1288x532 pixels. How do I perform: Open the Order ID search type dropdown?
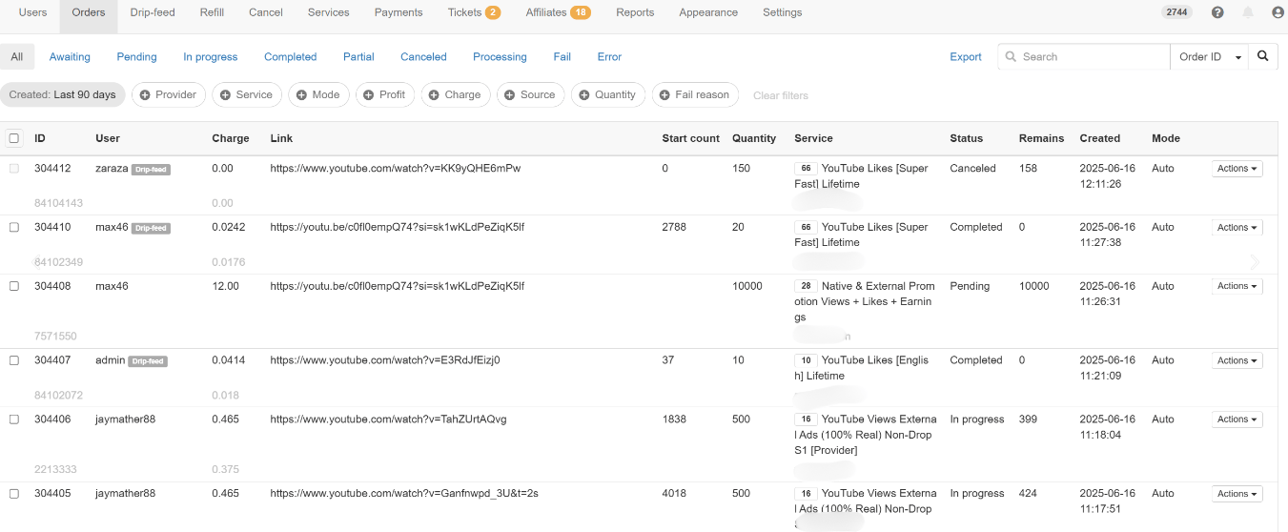point(1210,57)
